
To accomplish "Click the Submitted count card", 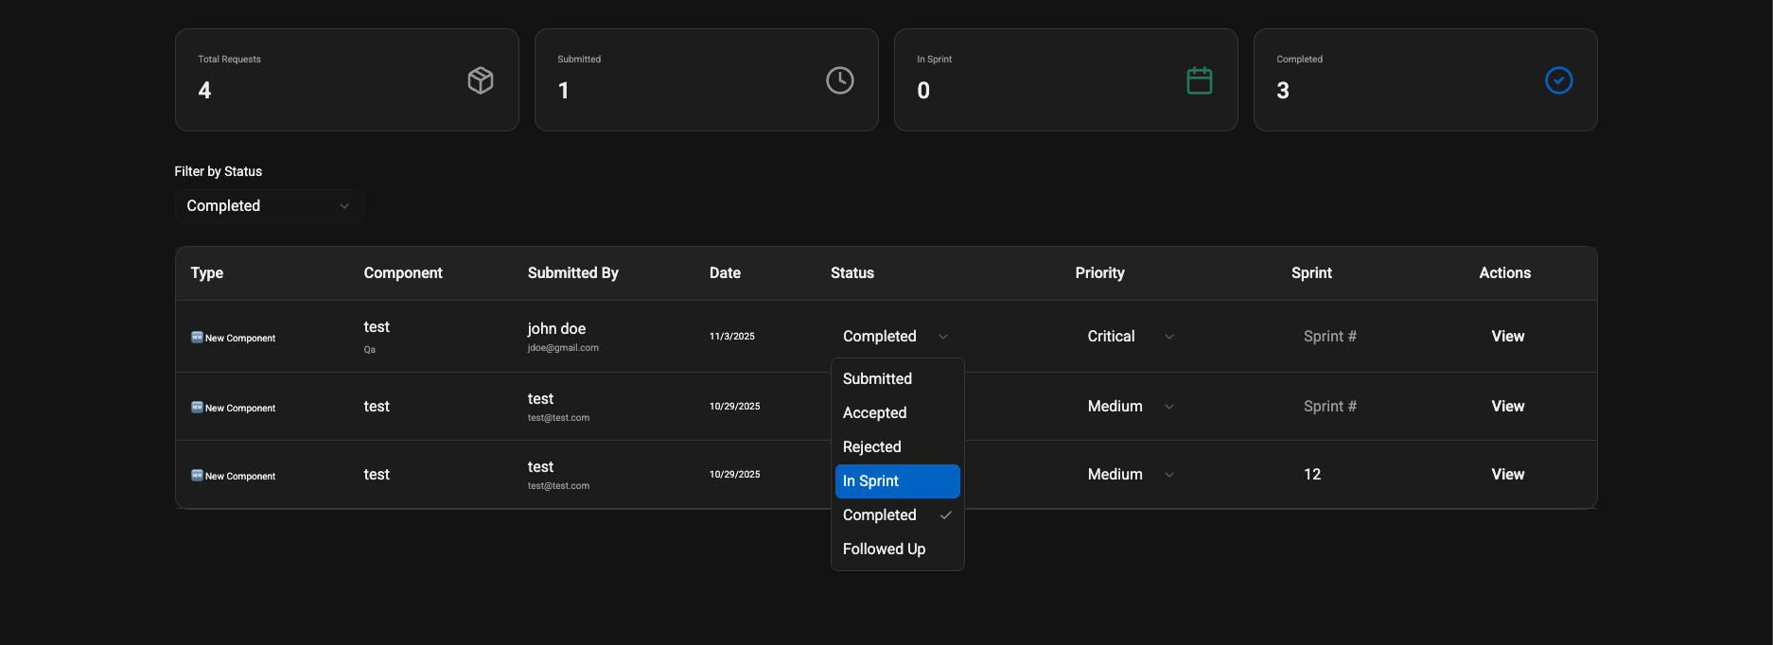I will [707, 80].
